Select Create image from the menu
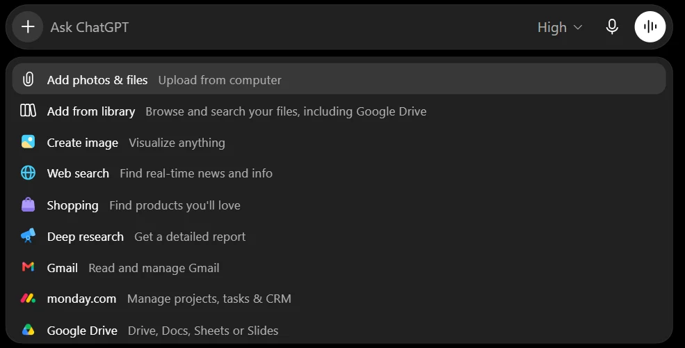This screenshot has width=685, height=348. 339,143
